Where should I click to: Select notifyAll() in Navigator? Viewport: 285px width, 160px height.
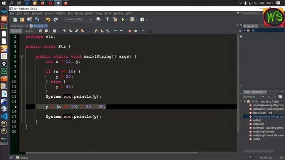coord(258,124)
